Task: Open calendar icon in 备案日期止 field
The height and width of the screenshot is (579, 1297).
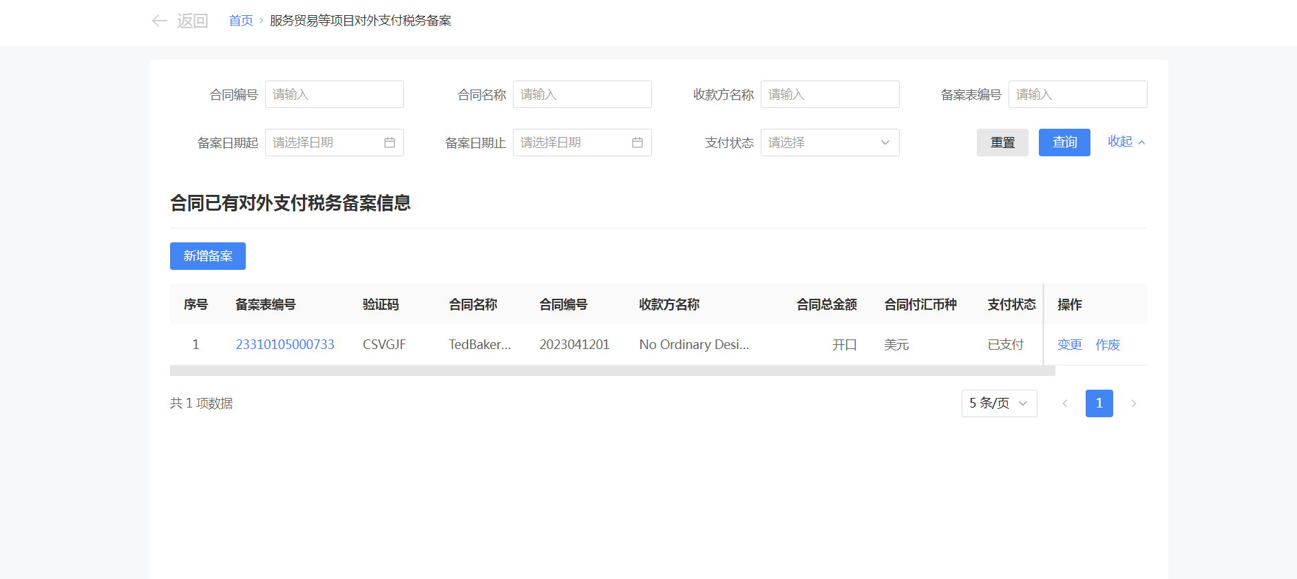Action: coord(637,143)
